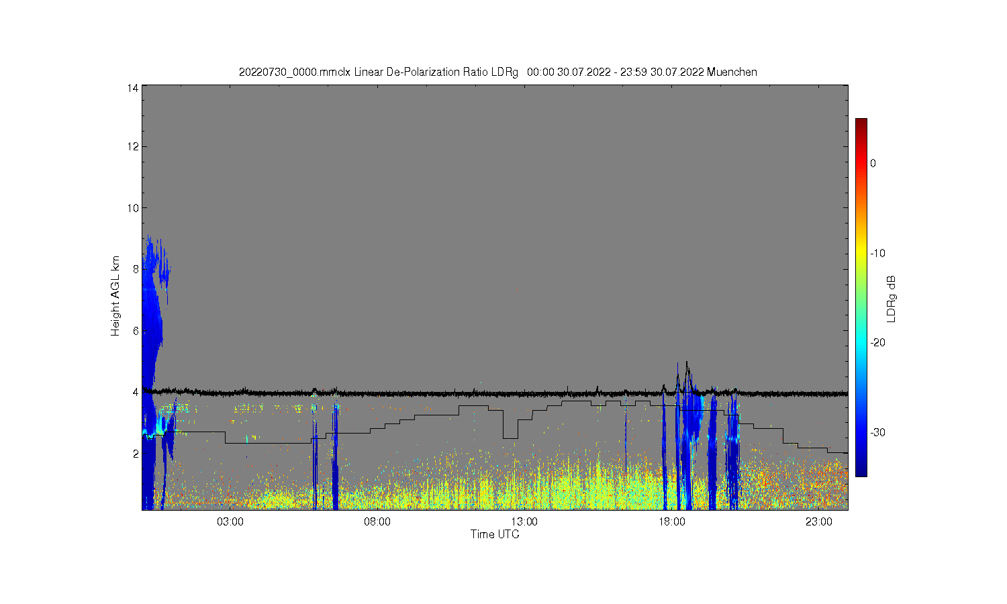The width and height of the screenshot is (1007, 604).
Task: Click the height tick label 8
Action: click(136, 269)
